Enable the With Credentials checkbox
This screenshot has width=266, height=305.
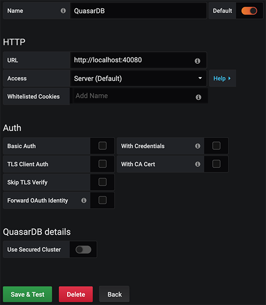point(216,146)
